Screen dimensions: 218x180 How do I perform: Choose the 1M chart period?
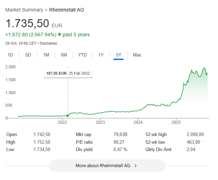tap(46, 55)
